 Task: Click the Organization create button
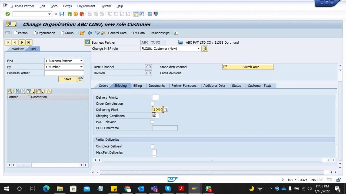44,33
